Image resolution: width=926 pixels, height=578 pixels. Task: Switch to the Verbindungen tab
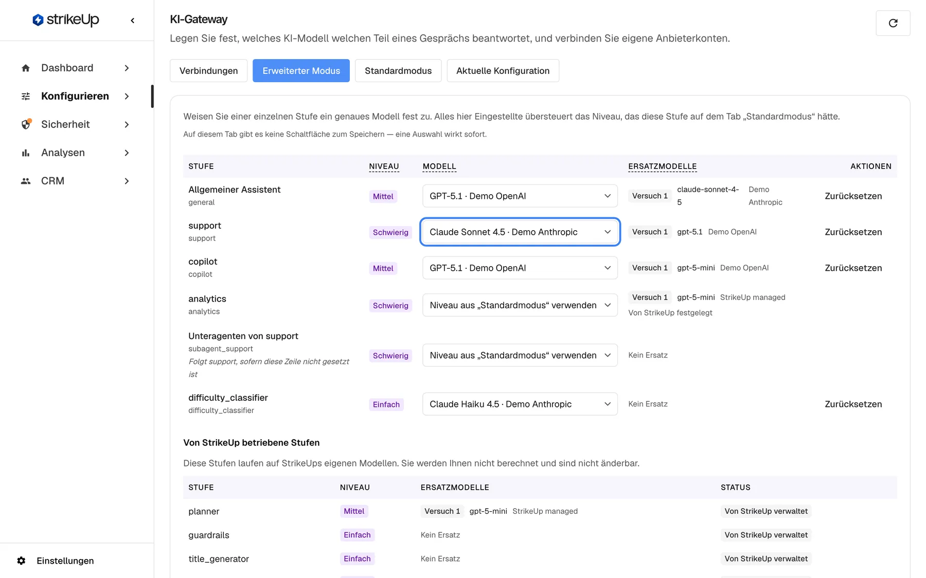coord(208,70)
